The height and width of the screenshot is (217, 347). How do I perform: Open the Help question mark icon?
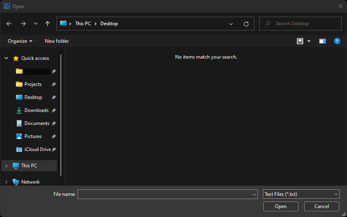(337, 41)
